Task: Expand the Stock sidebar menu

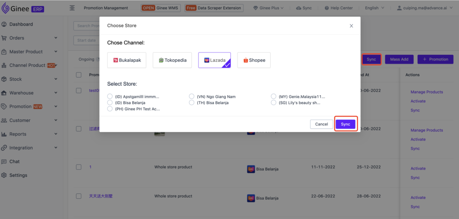Action: (56, 79)
